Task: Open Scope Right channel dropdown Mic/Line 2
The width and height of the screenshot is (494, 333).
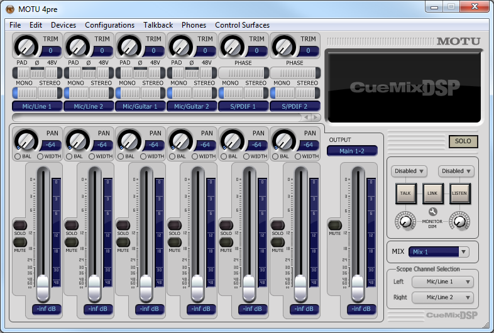Action: coord(442,297)
